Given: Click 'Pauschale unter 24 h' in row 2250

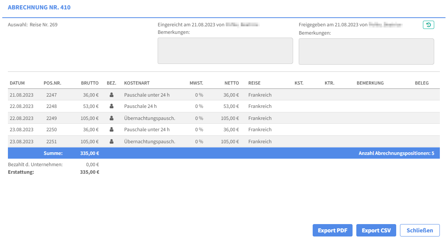Looking at the screenshot, I should coord(147,130).
